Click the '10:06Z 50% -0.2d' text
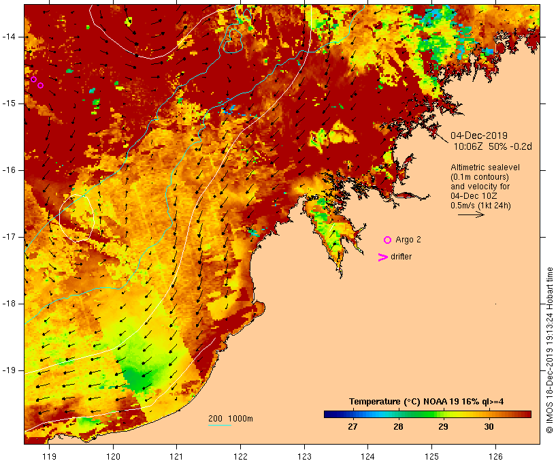The width and height of the screenshot is (558, 463). click(493, 146)
